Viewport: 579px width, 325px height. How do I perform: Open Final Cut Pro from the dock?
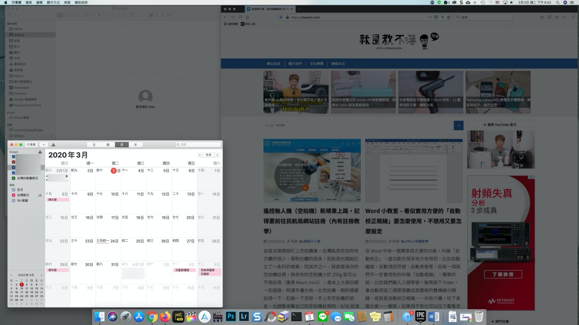point(192,317)
